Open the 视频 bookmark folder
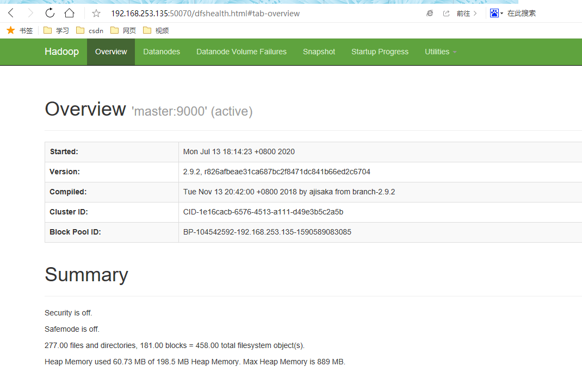 [156, 30]
